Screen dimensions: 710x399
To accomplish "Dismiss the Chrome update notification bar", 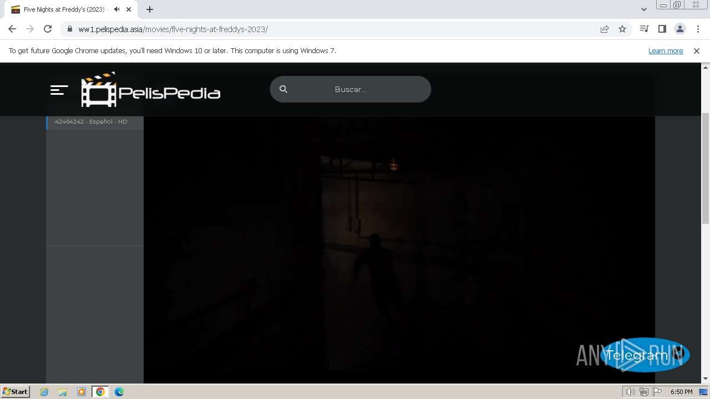I will (x=697, y=50).
